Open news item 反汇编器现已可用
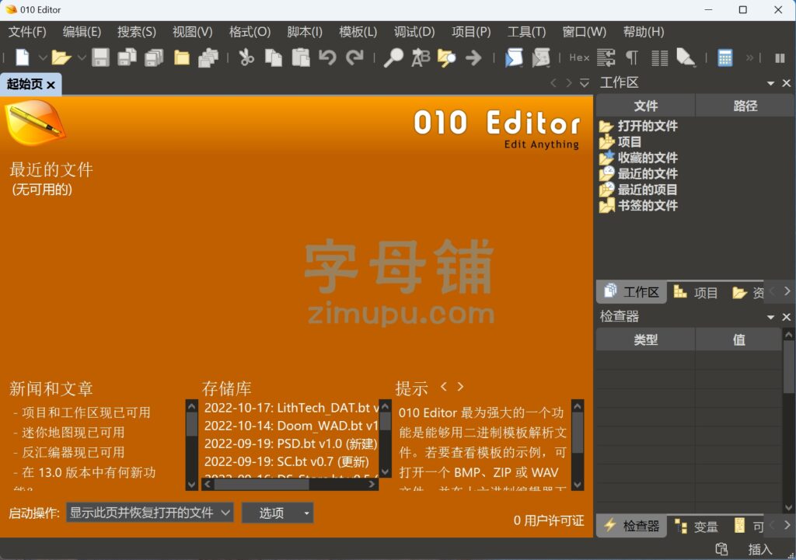 [73, 452]
